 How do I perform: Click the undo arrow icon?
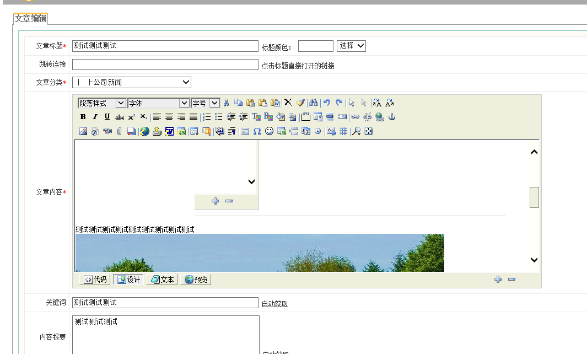click(x=327, y=103)
